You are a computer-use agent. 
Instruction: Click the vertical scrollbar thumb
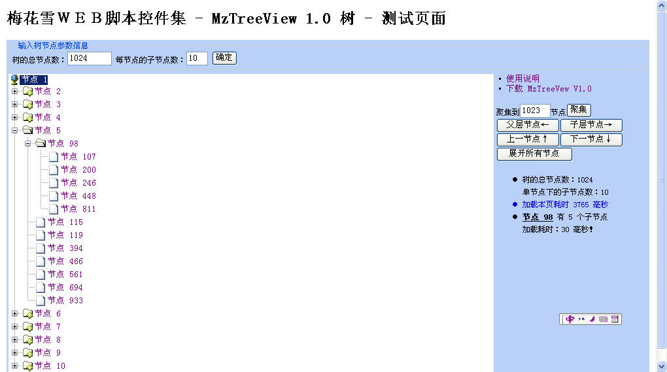[662, 179]
